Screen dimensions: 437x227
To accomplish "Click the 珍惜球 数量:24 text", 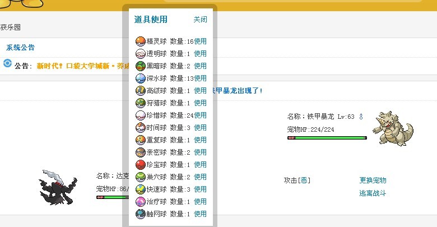I will pyautogui.click(x=170, y=115).
